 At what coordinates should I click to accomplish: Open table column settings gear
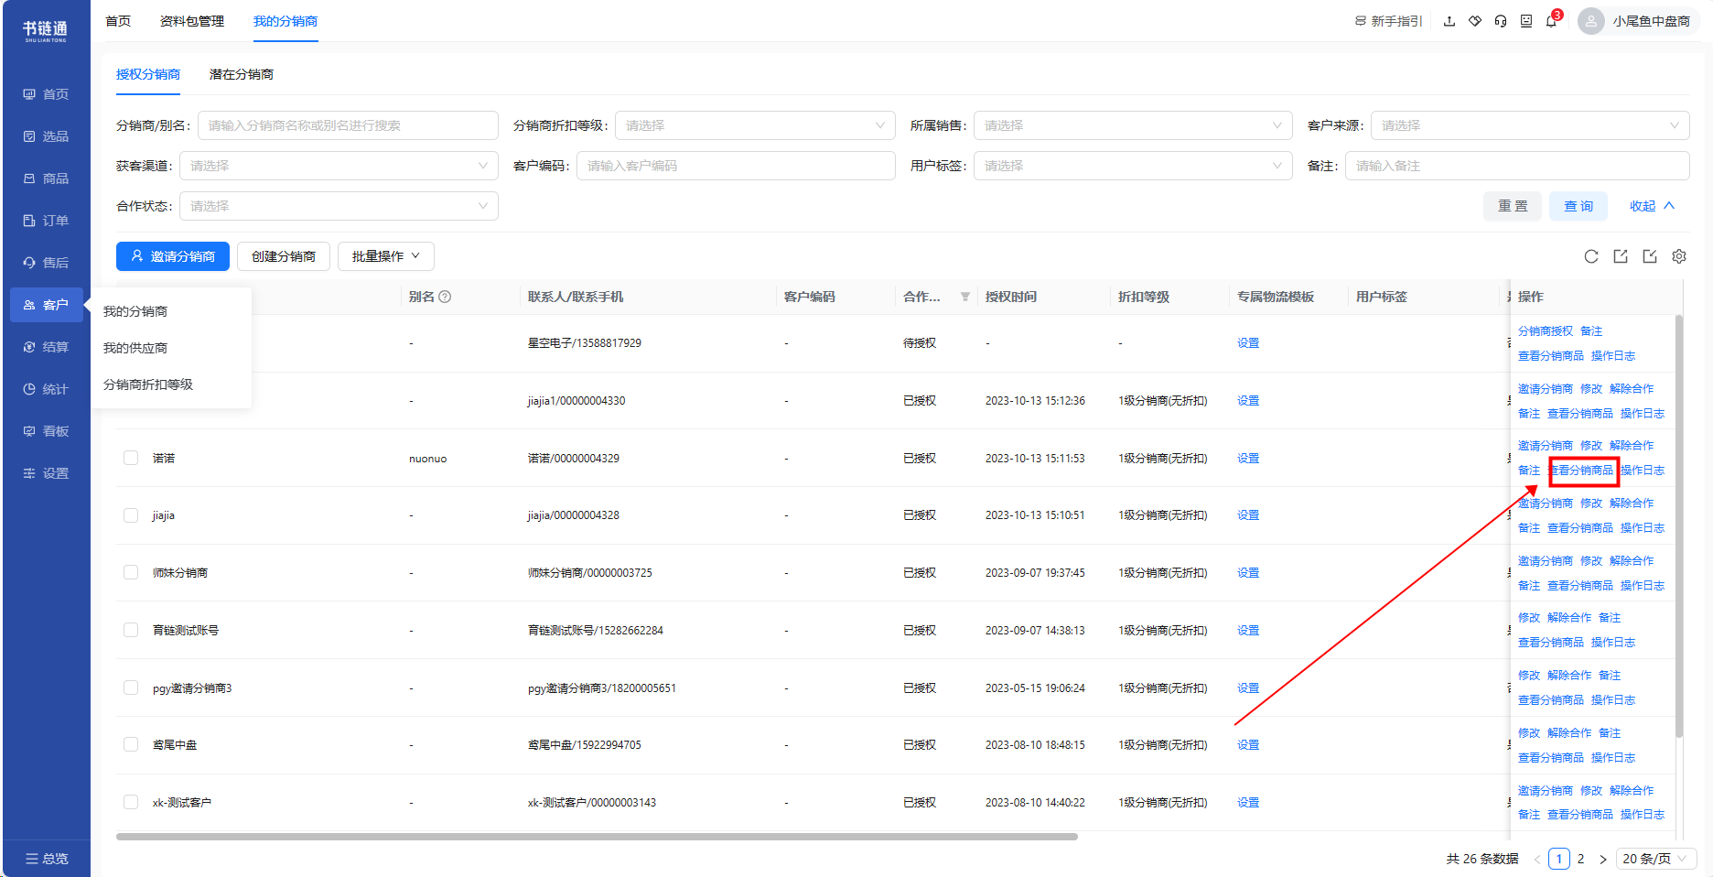(x=1679, y=256)
